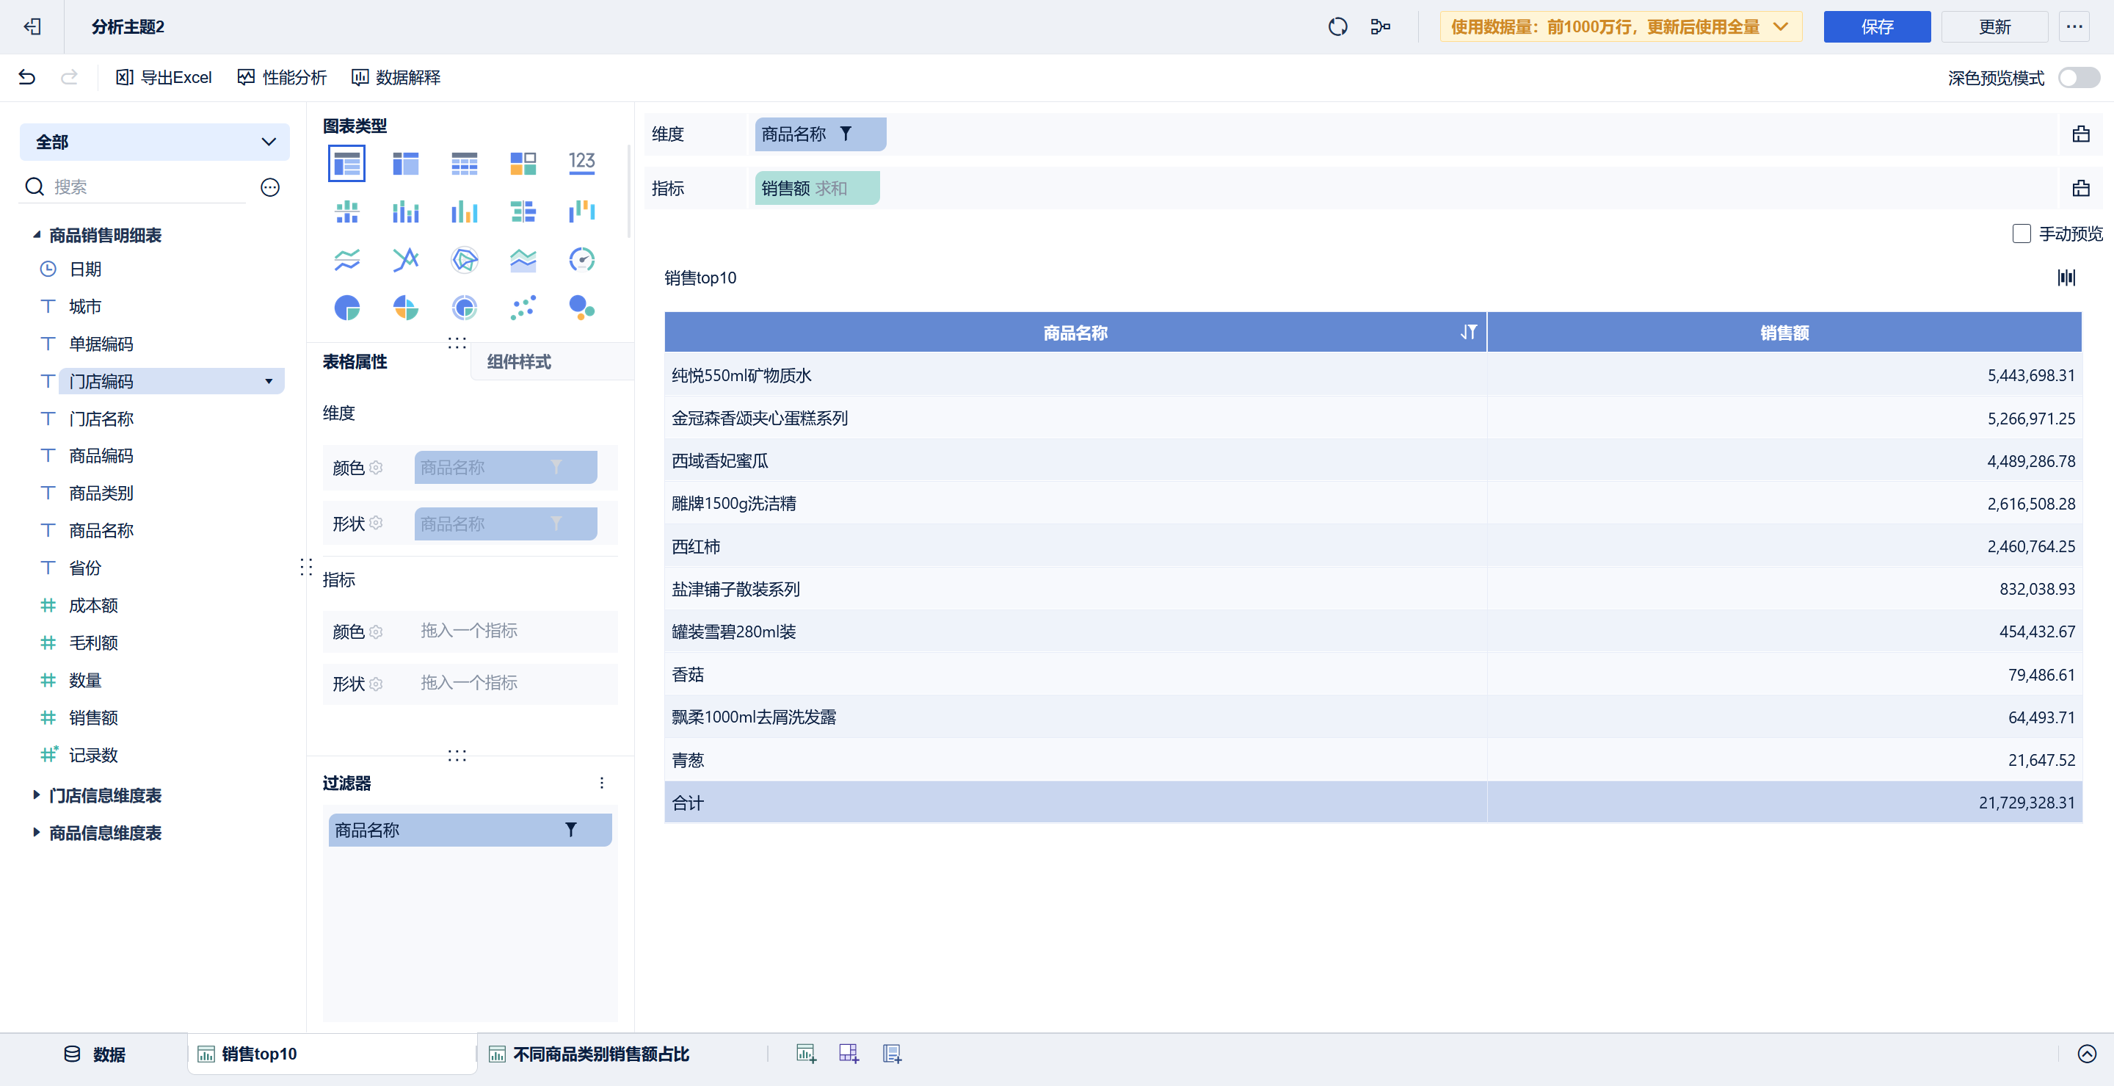
Task: Select the scatter plot chart icon
Action: point(523,308)
